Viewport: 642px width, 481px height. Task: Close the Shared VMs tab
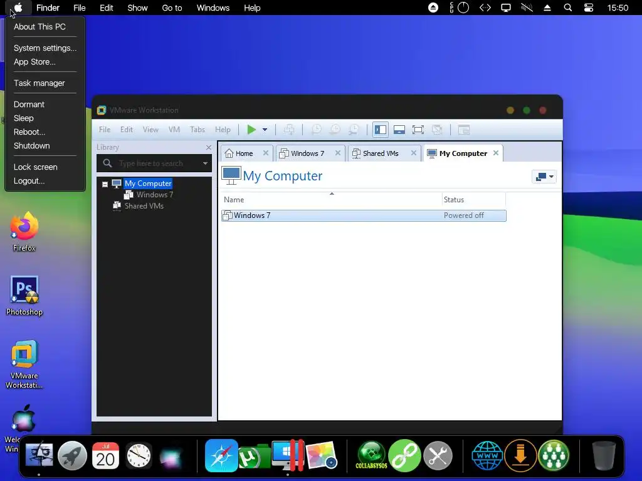pyautogui.click(x=414, y=153)
